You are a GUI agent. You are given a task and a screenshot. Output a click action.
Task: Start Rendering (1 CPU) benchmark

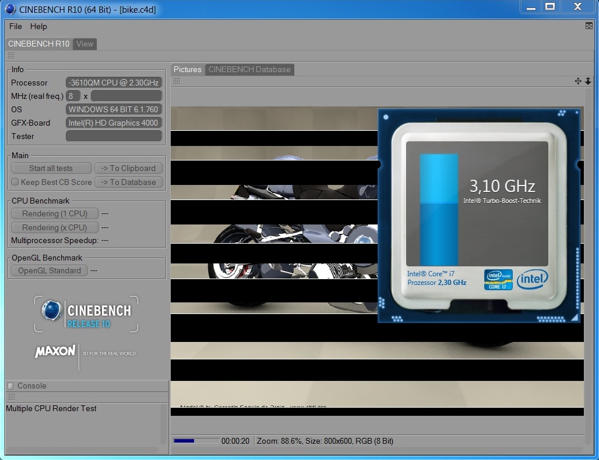55,213
